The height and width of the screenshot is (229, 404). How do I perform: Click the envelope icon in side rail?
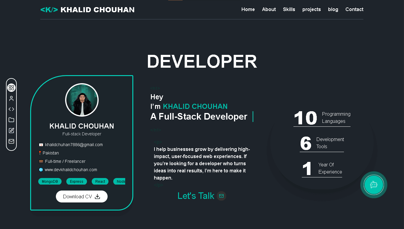click(11, 141)
